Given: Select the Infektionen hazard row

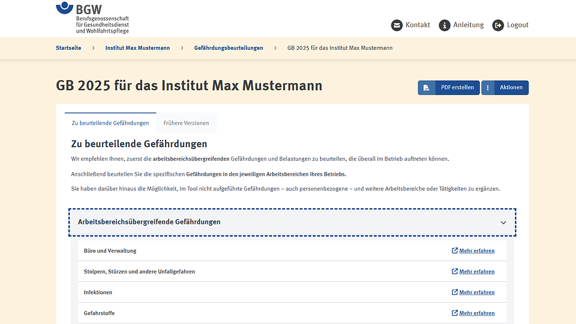Looking at the screenshot, I should [98, 293].
